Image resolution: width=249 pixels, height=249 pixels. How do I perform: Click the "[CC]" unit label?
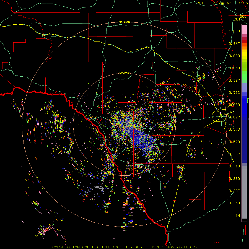click(x=236, y=19)
